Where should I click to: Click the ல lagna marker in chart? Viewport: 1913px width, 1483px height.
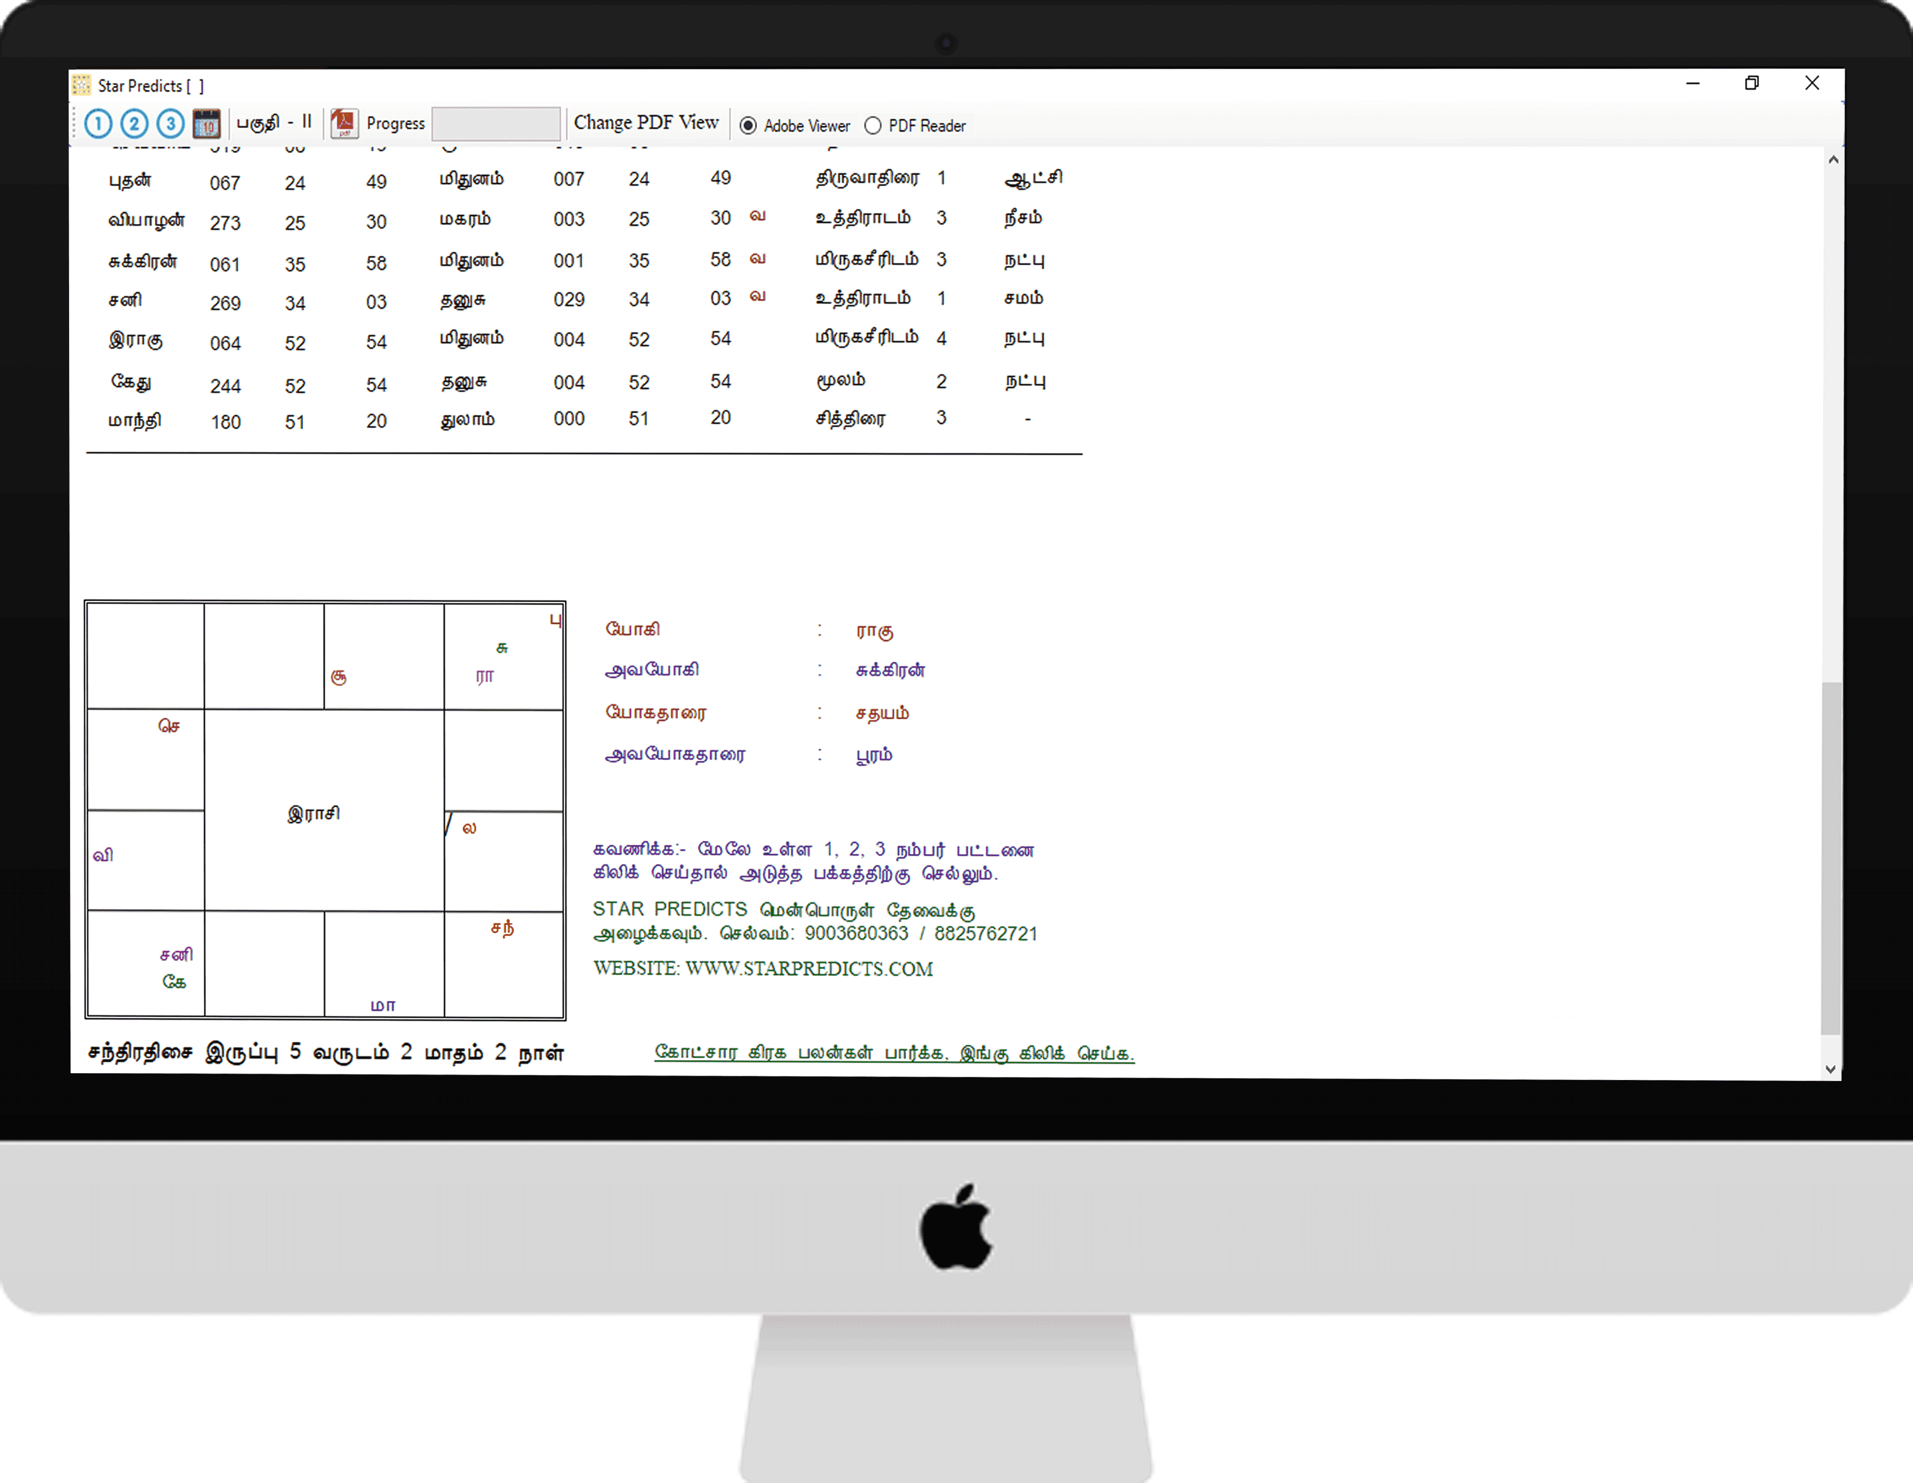470,829
